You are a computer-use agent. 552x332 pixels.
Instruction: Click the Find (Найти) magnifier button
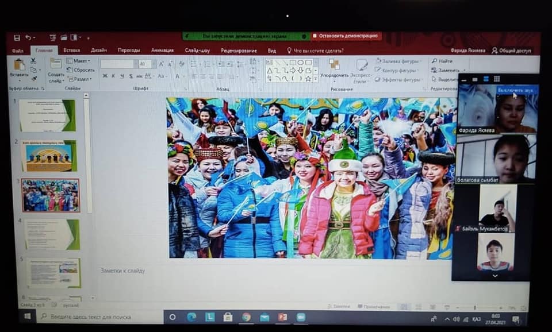442,61
